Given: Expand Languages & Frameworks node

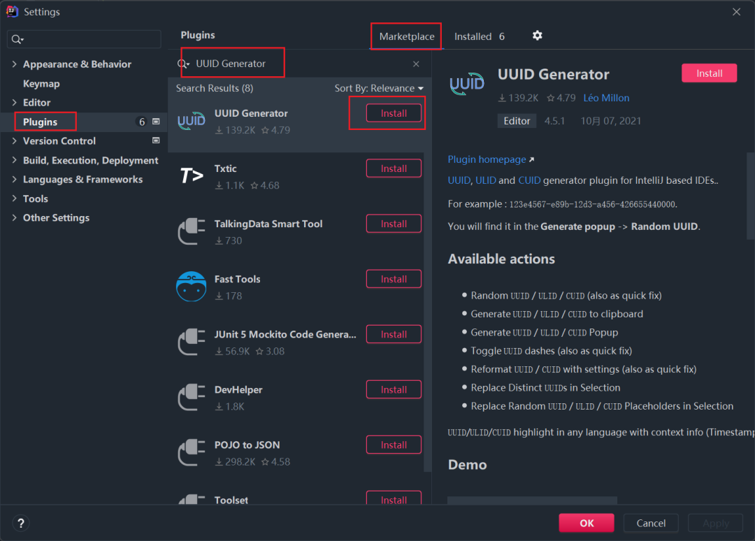Looking at the screenshot, I should 14,180.
